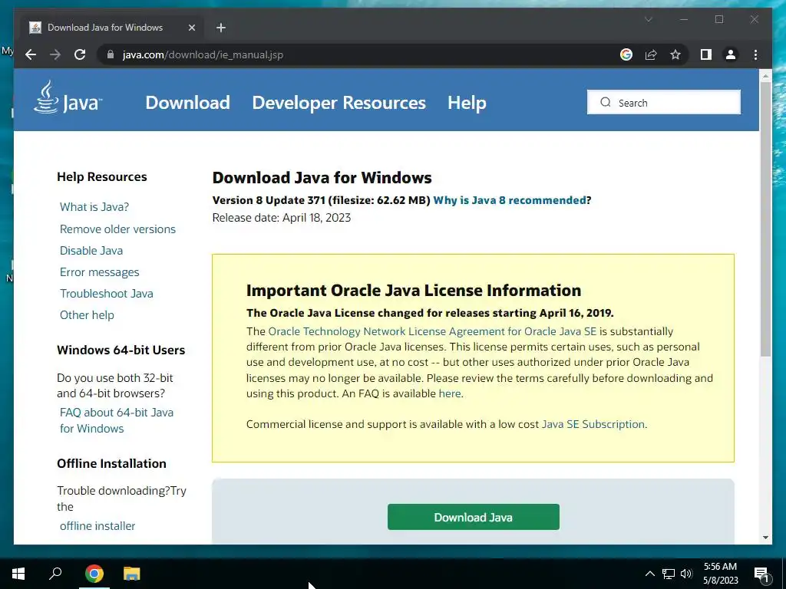The height and width of the screenshot is (589, 786).
Task: Open the 'offline installer' link
Action: click(97, 526)
